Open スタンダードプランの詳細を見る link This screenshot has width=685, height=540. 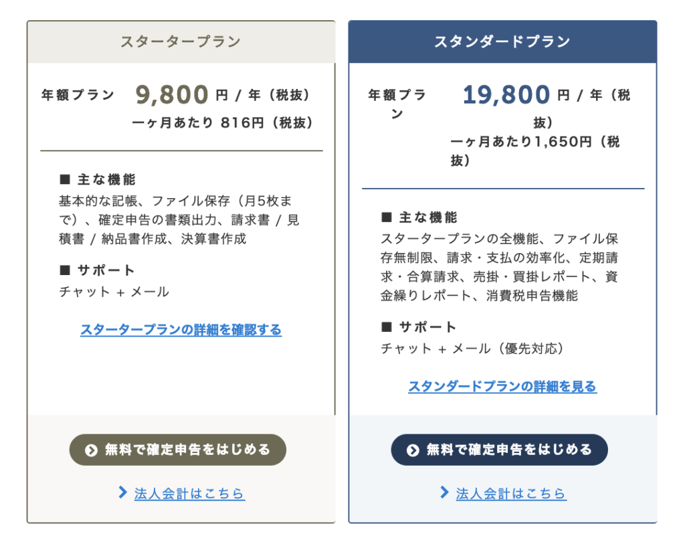tap(502, 386)
